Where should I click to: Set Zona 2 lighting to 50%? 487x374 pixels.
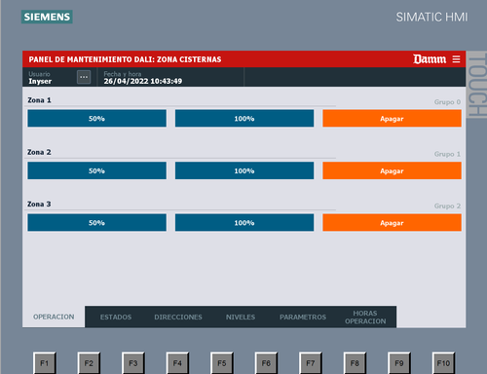96,170
